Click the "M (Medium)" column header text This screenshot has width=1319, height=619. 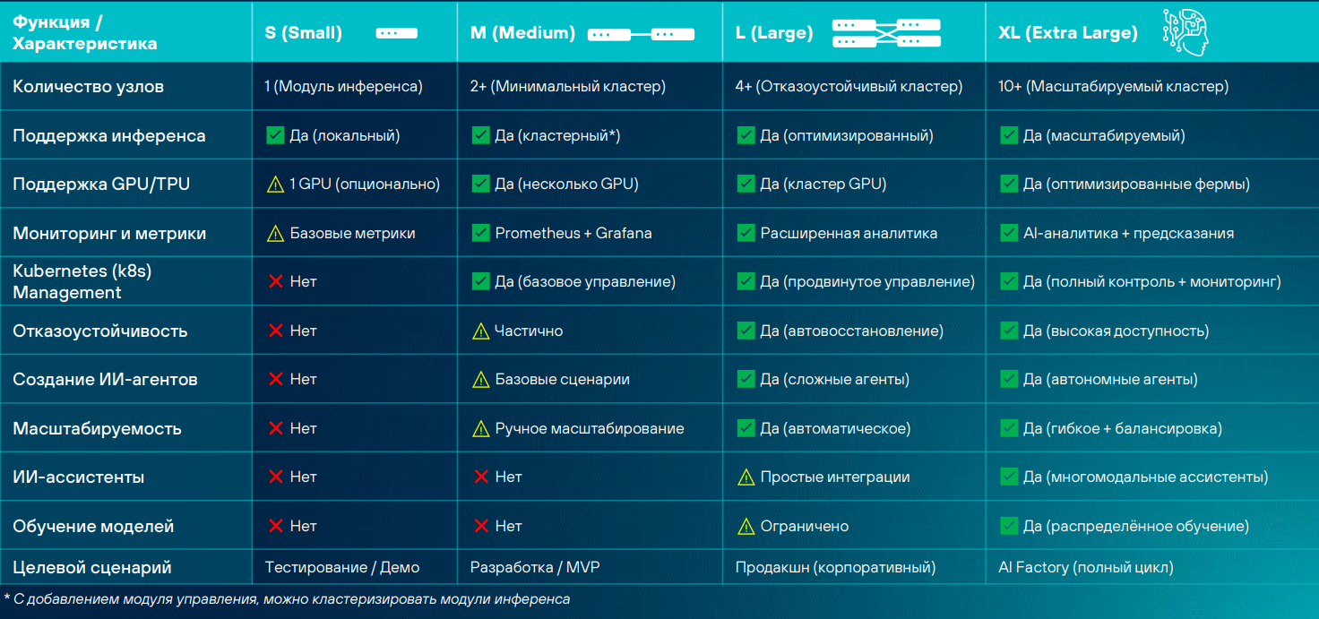point(522,33)
